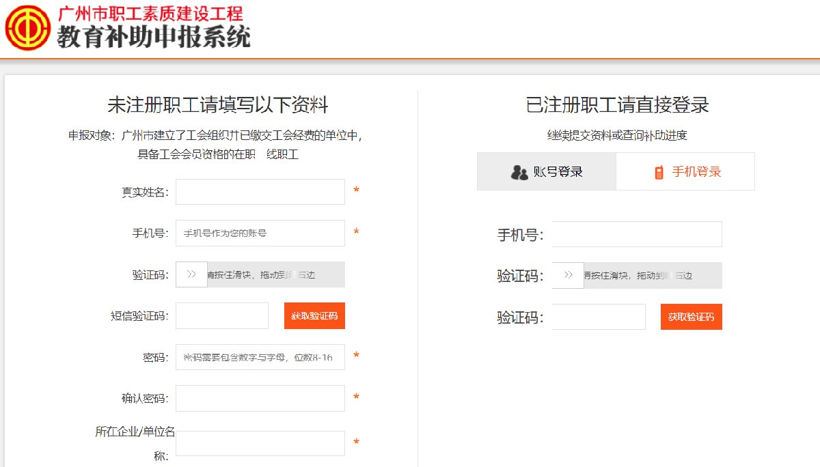Click login slider handle arrow icon

tap(568, 276)
